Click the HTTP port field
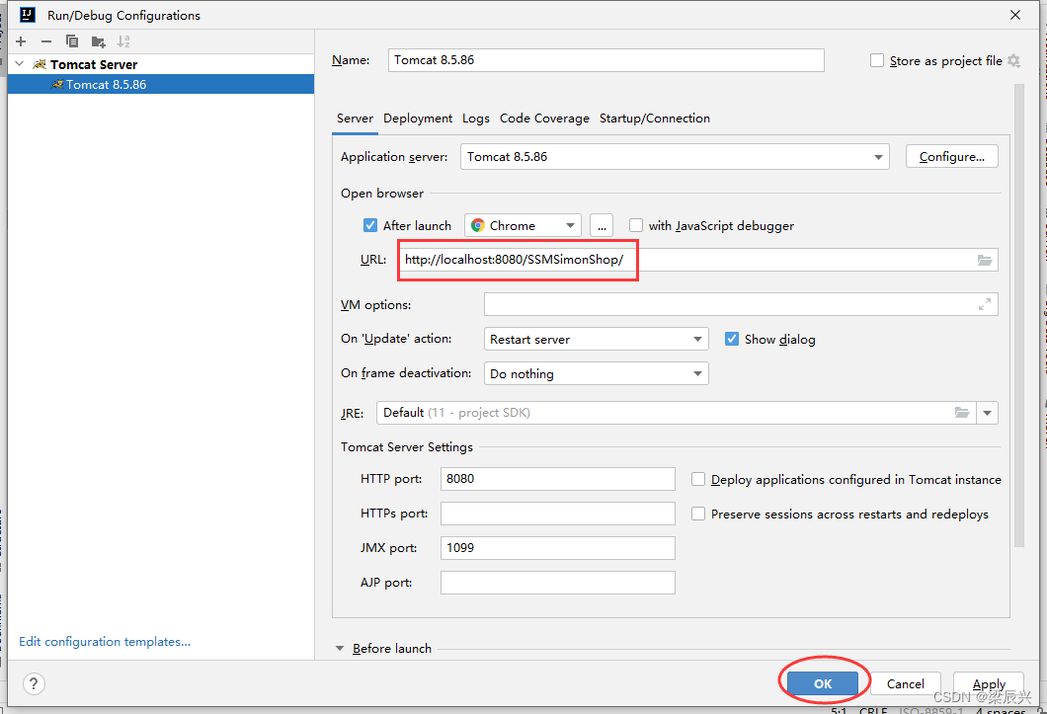The height and width of the screenshot is (714, 1047). (x=557, y=479)
